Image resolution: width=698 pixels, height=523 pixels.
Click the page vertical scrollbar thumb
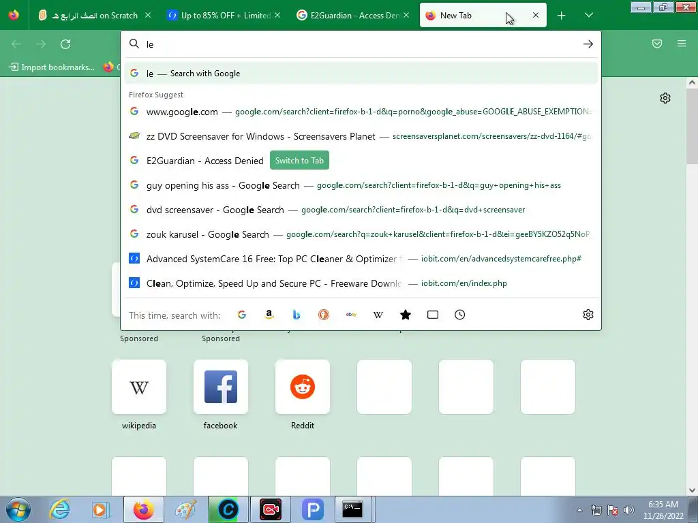(692, 126)
